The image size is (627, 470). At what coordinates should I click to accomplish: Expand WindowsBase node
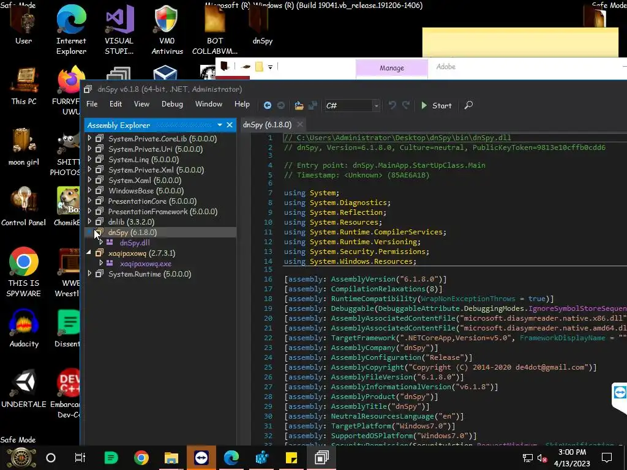[x=89, y=190]
